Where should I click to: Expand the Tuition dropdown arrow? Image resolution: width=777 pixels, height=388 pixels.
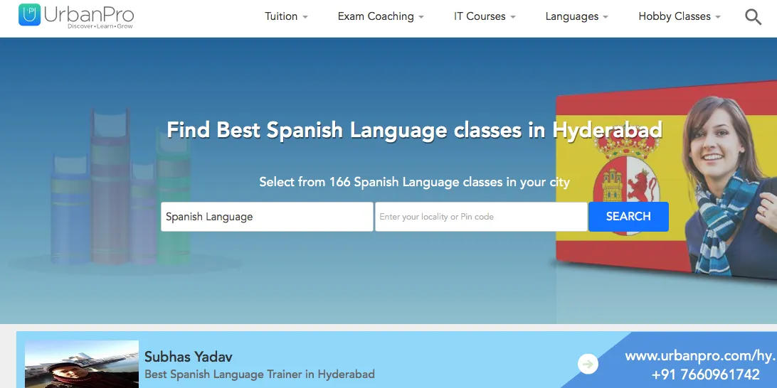point(305,17)
